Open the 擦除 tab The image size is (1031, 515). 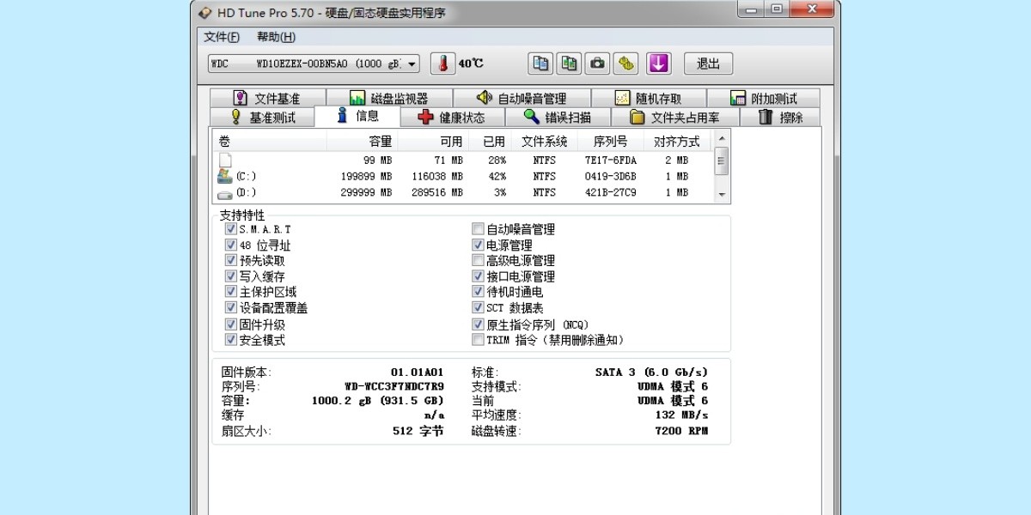pos(780,118)
